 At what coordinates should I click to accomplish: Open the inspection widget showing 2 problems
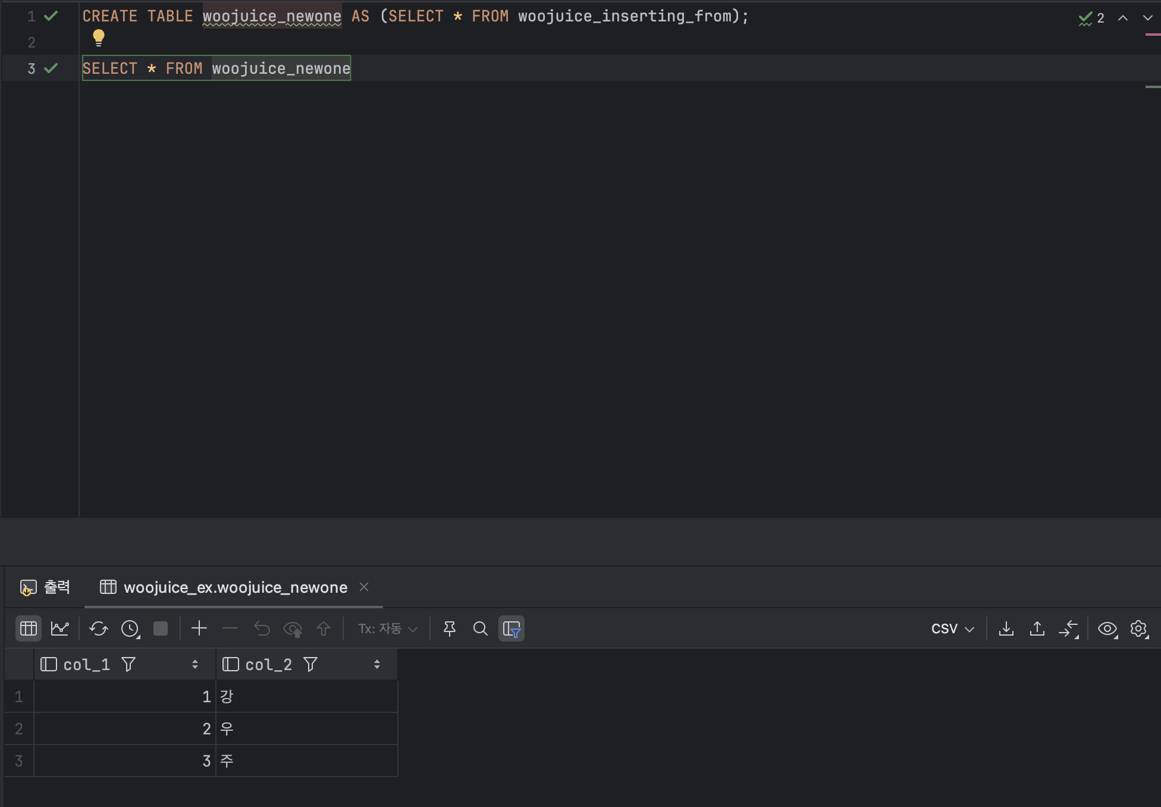pyautogui.click(x=1091, y=18)
